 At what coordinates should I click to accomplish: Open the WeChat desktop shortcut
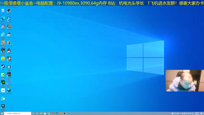tap(3, 99)
